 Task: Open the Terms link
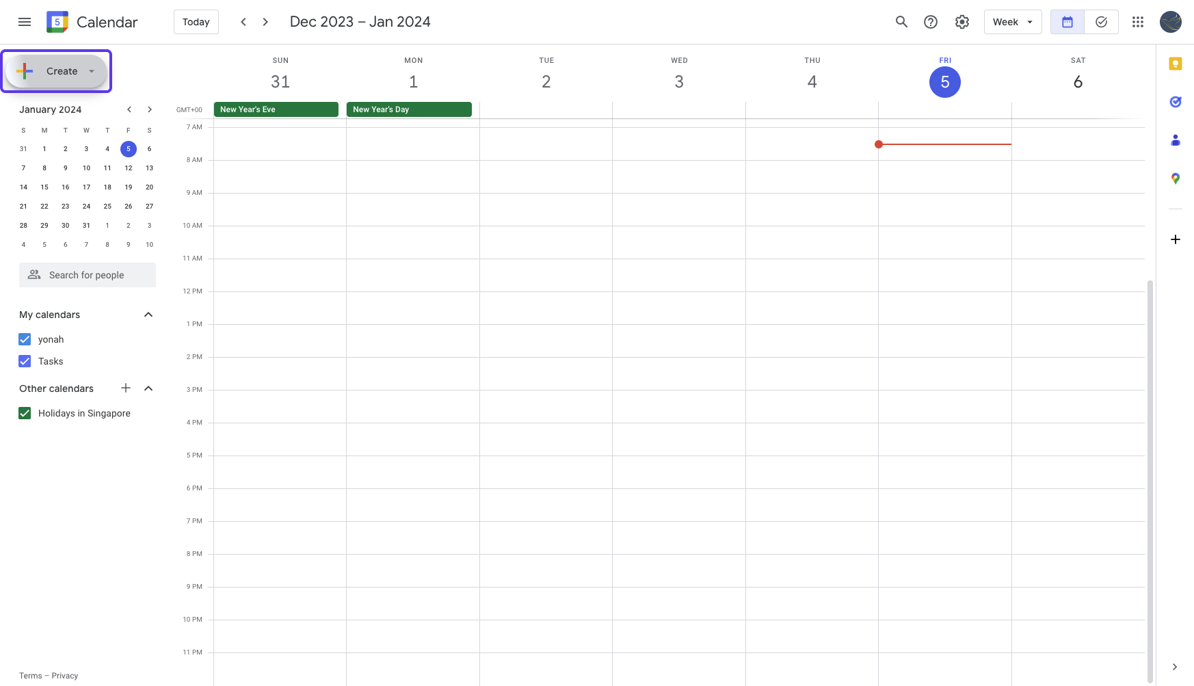[30, 676]
